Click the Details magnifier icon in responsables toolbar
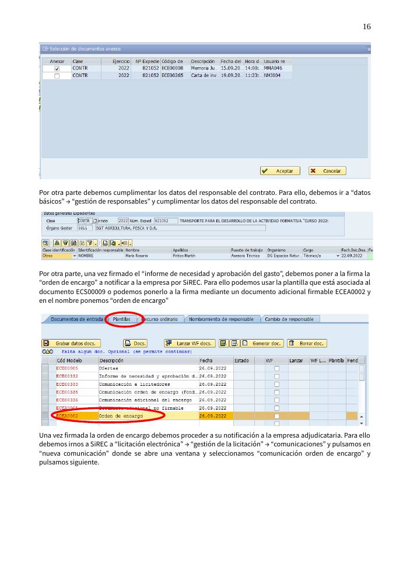This screenshot has height=580, width=410. 45,243
